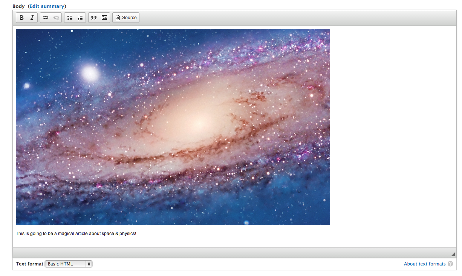
Task: Select the galaxy image in the editor
Action: click(x=173, y=127)
